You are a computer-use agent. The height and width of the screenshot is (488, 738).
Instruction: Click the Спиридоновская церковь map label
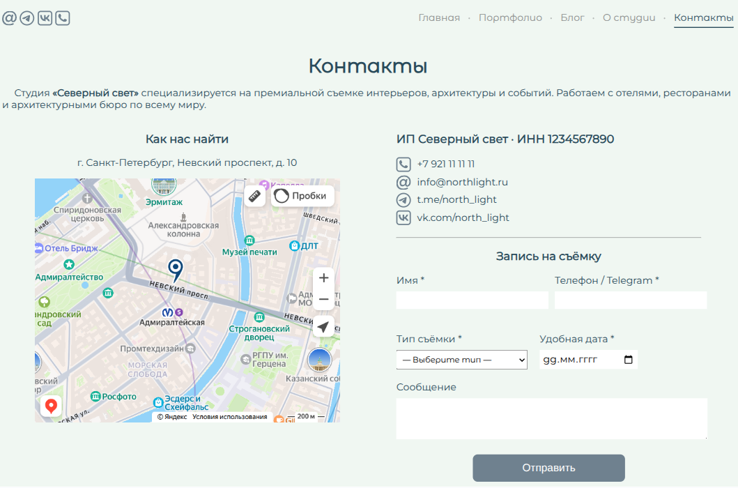[87, 214]
